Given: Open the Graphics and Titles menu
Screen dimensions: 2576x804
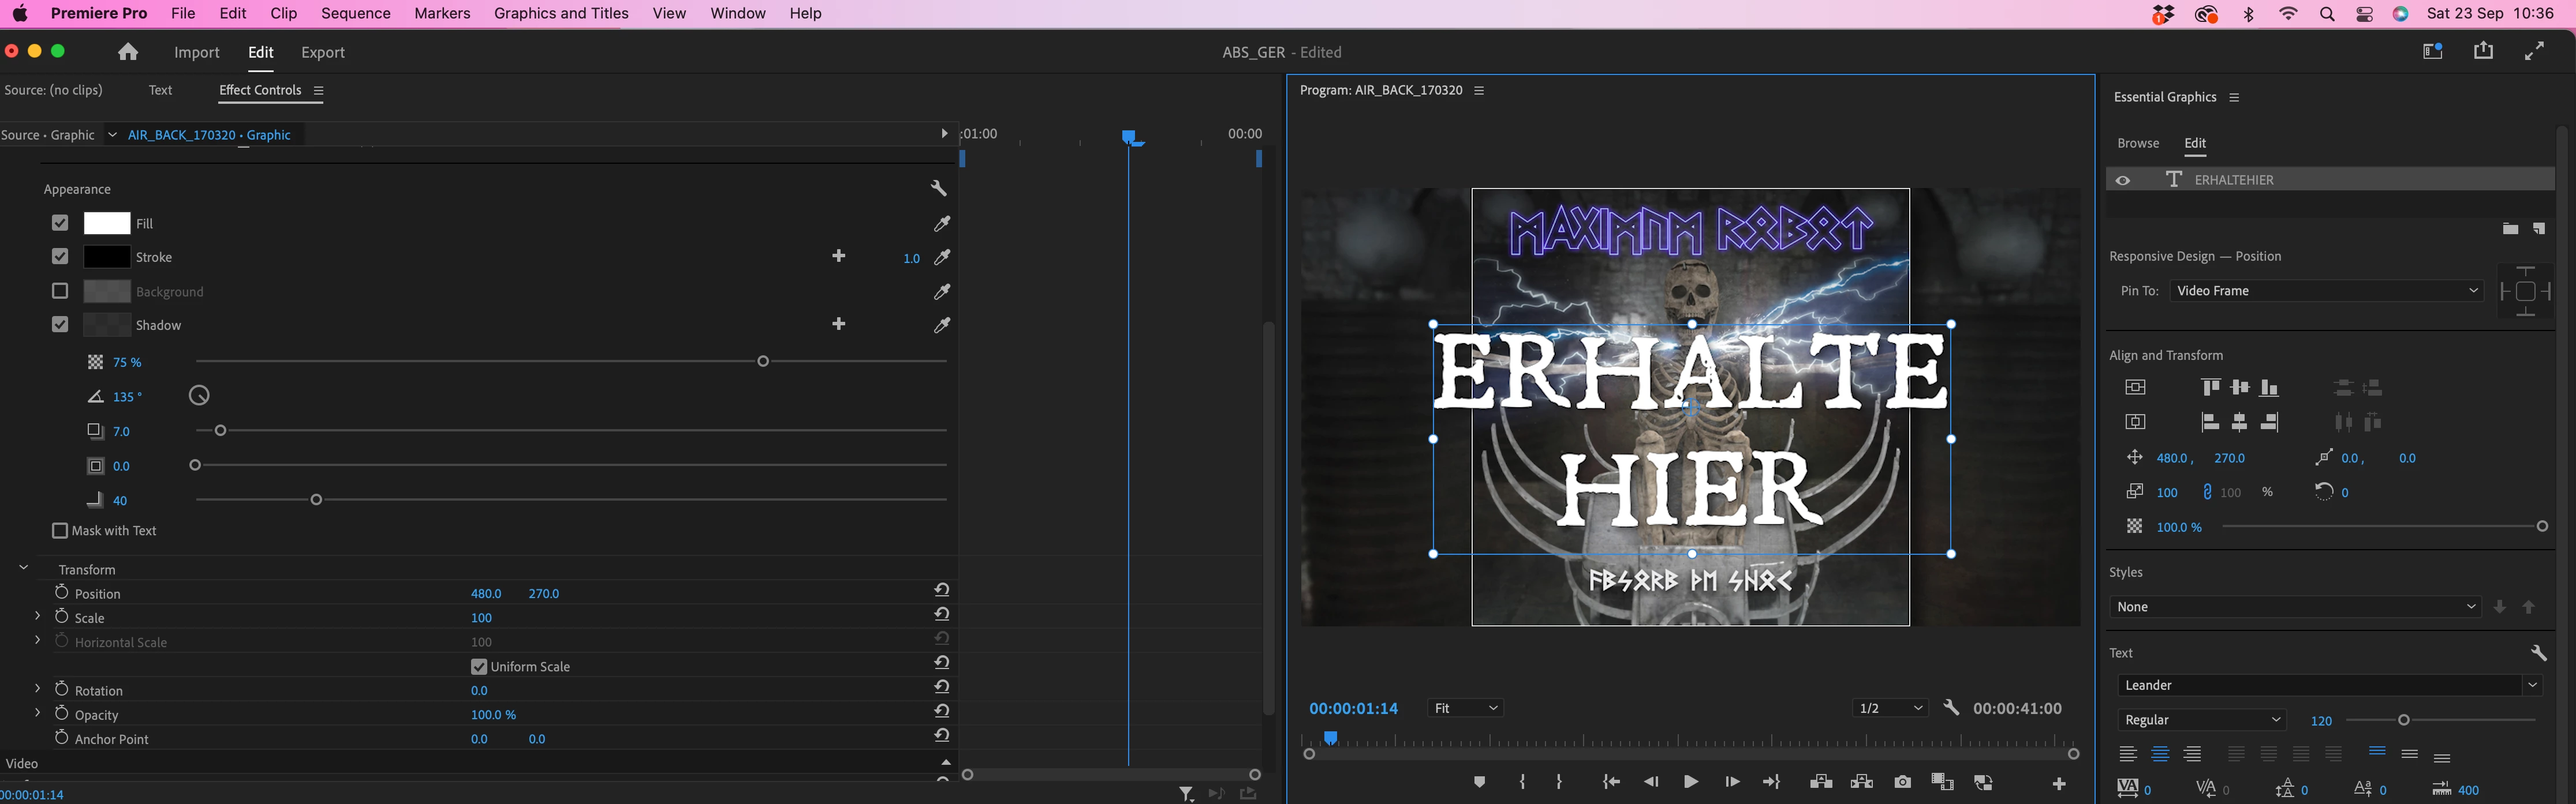Looking at the screenshot, I should coord(561,13).
